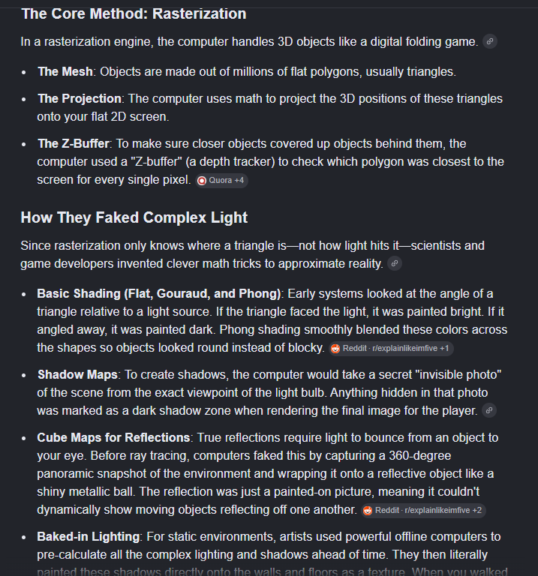Click the "The Core Method: Rasterization" heading
This screenshot has height=576, width=538.
point(134,13)
